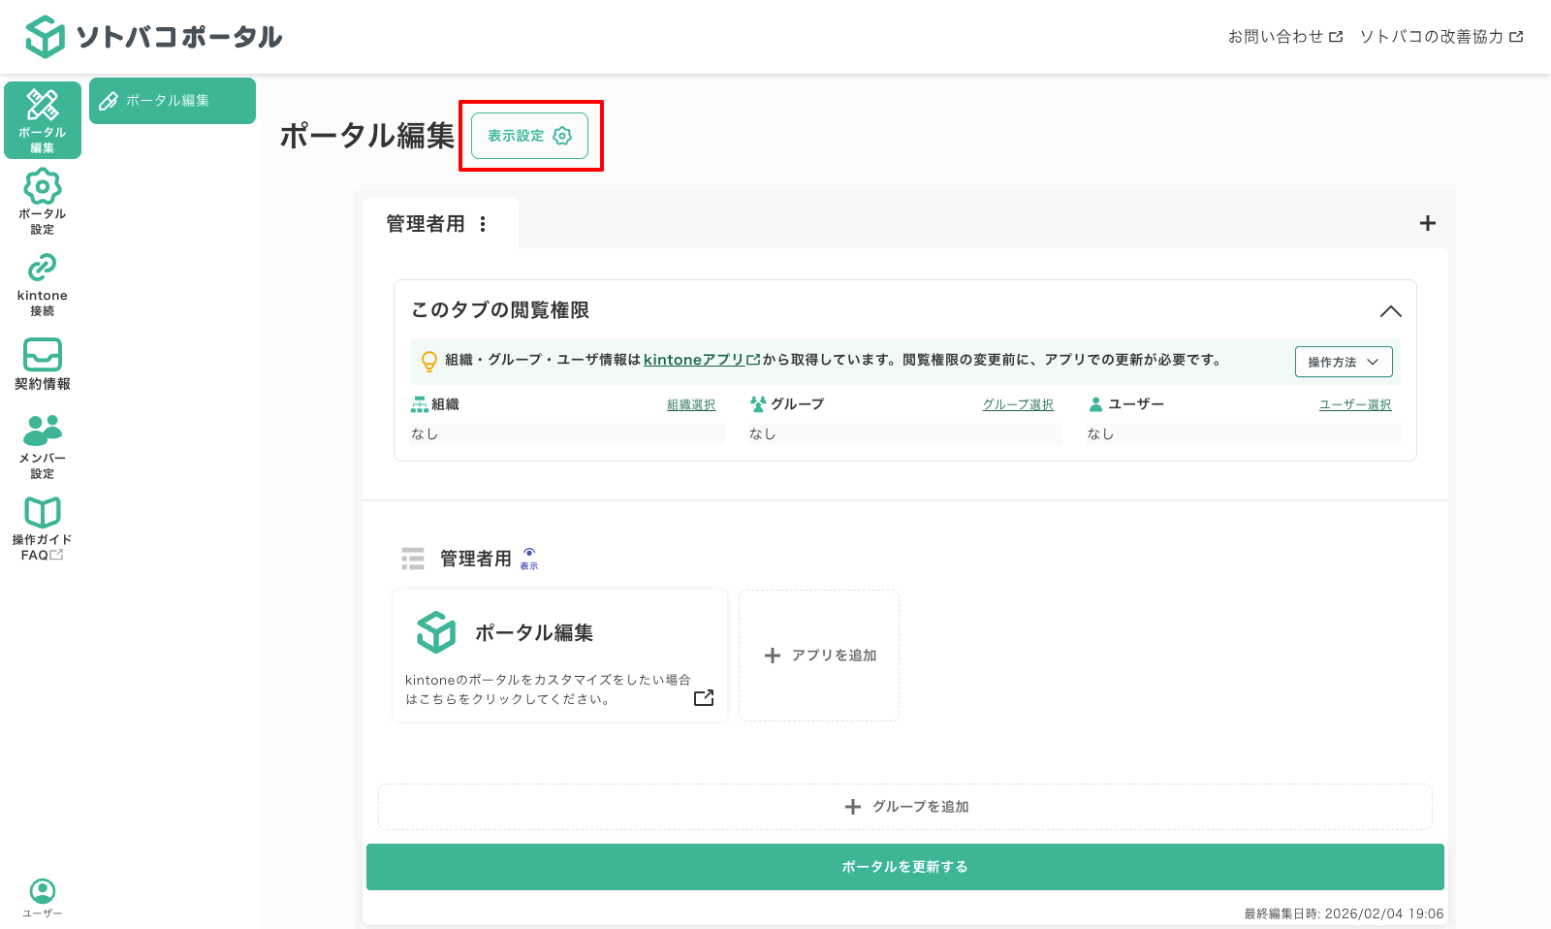Open the kintone接続 sidebar icon
The width and height of the screenshot is (1551, 929).
42,282
